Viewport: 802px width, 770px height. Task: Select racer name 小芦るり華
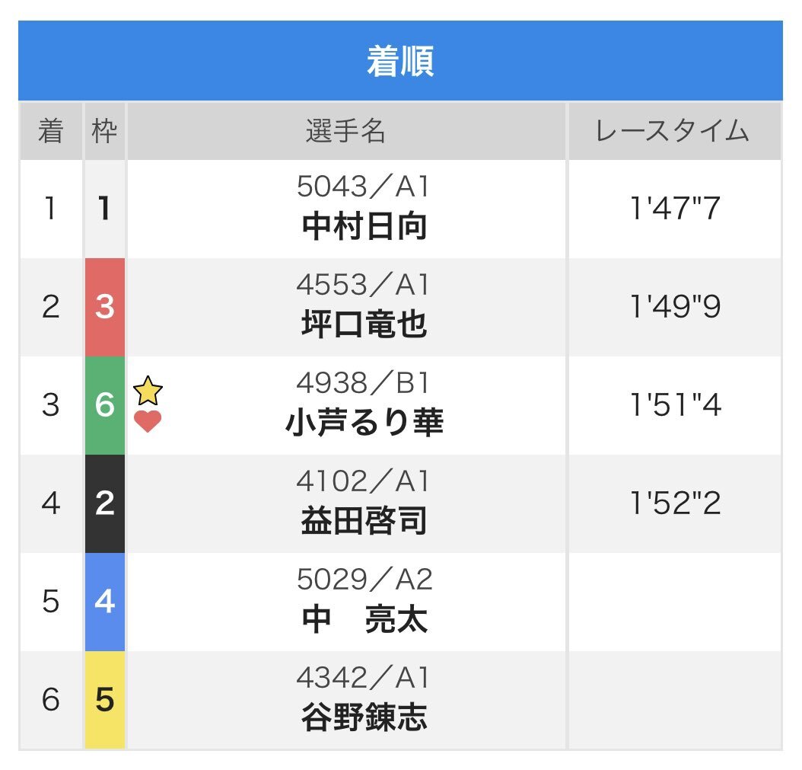[364, 423]
